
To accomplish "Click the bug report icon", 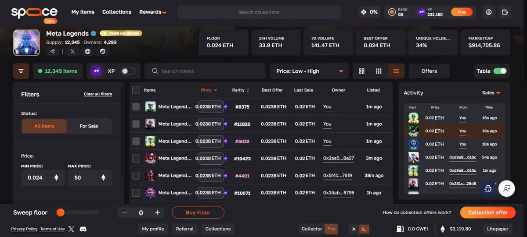I will click(488, 188).
